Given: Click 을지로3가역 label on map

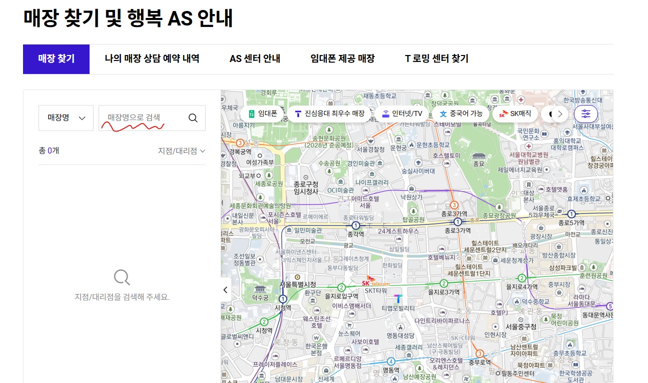Looking at the screenshot, I should (x=443, y=292).
